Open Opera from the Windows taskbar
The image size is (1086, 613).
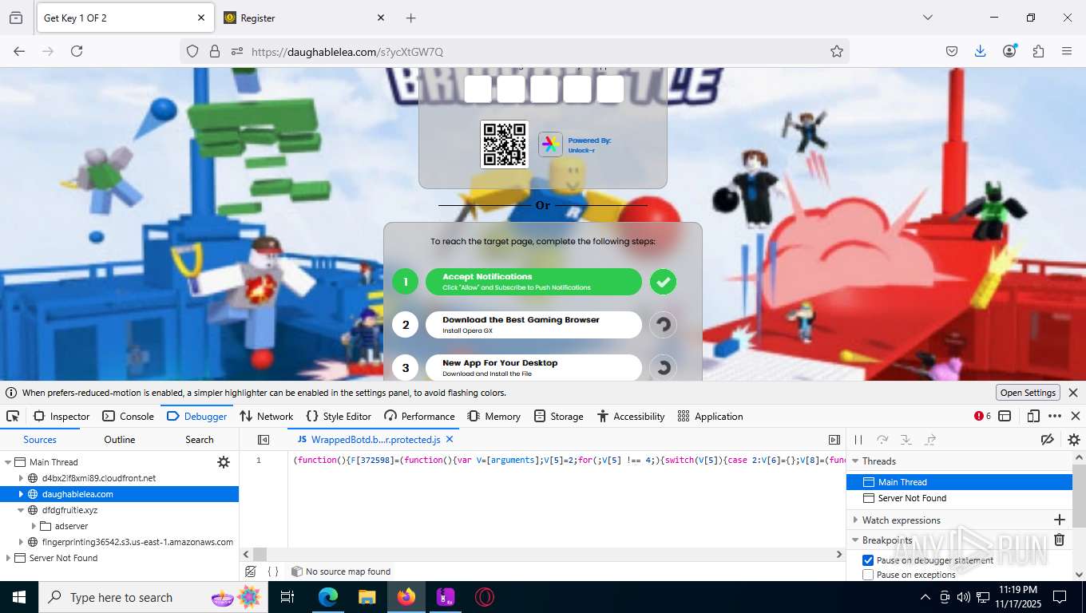tap(484, 597)
